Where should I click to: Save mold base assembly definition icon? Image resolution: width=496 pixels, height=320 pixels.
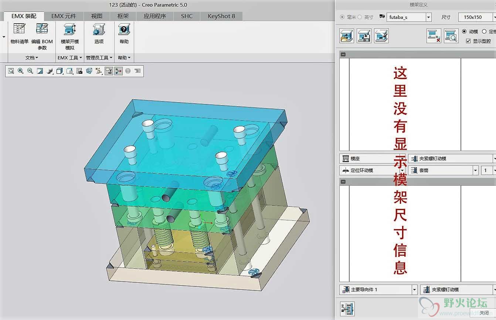[364, 36]
